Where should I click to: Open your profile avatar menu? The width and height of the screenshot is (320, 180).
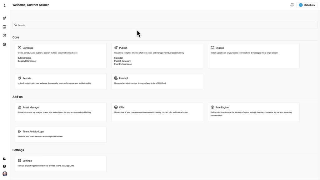tap(4, 173)
